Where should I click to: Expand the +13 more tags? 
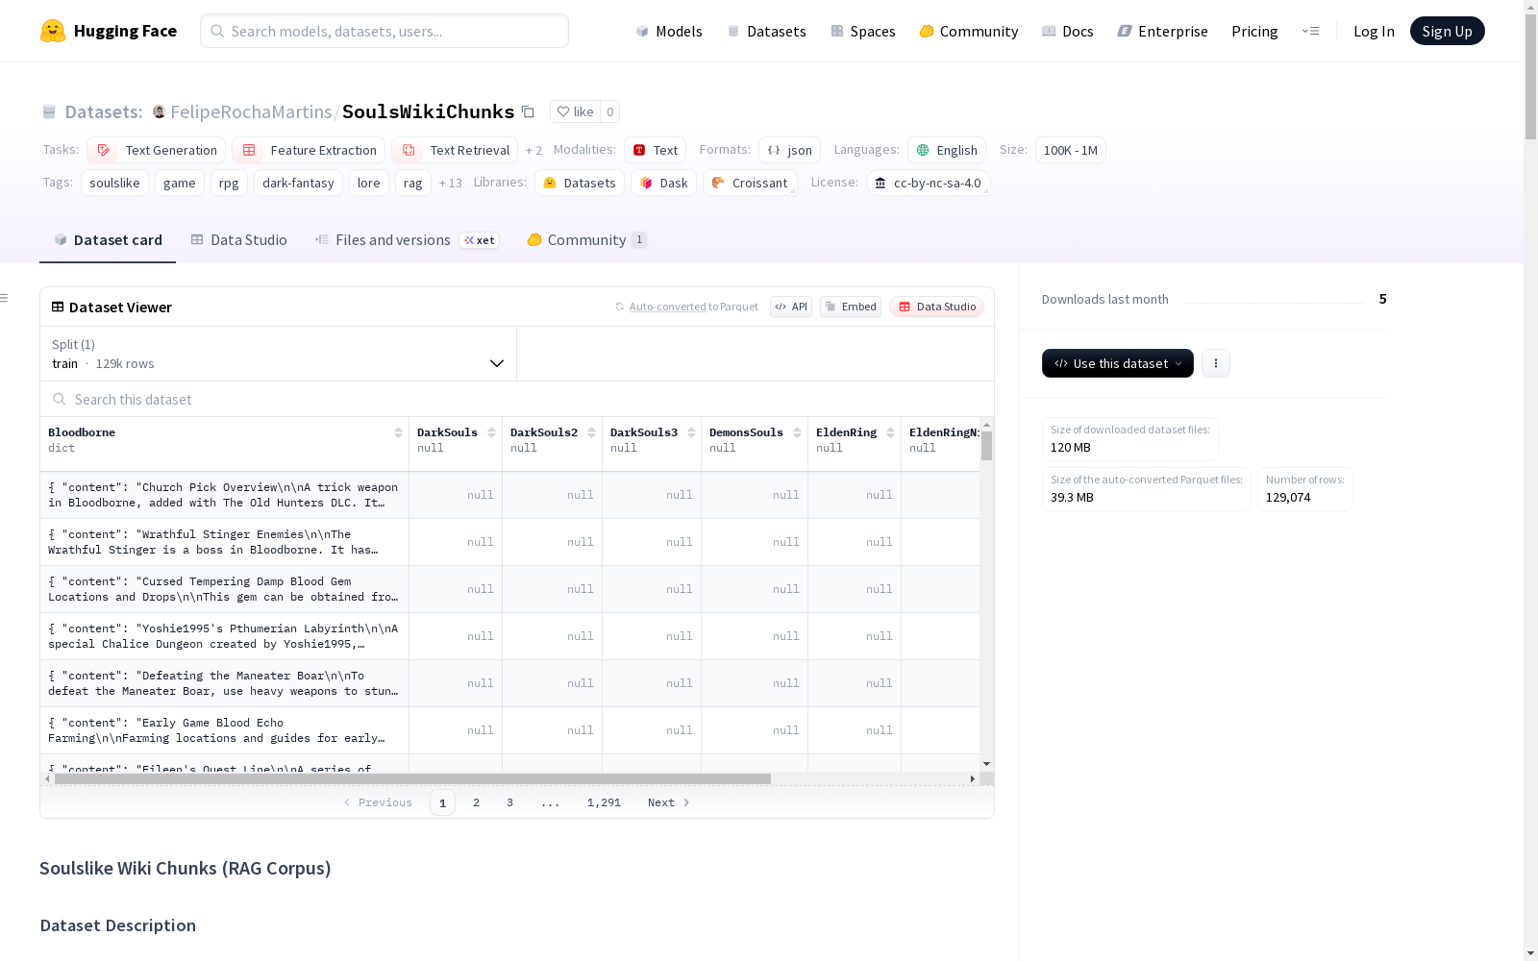(450, 183)
